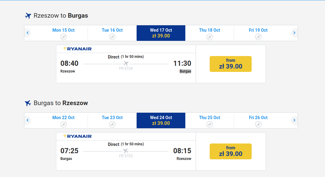
Task: Select the Tue 16 Oct date tab
Action: (x=112, y=33)
